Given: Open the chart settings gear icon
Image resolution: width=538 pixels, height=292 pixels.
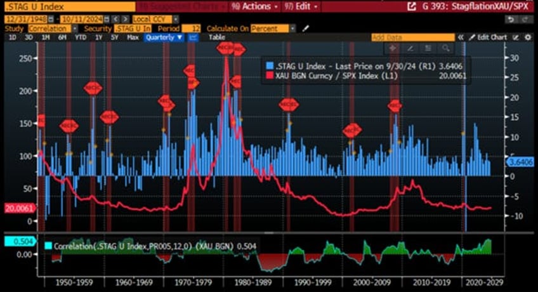Looking at the screenshot, I should (528, 37).
